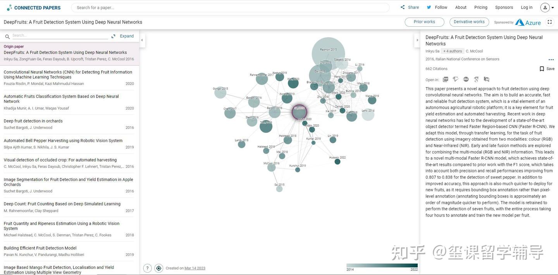Image resolution: width=558 pixels, height=275 pixels.
Task: Focus the 'Search for a paper' field
Action: tap(230, 7)
